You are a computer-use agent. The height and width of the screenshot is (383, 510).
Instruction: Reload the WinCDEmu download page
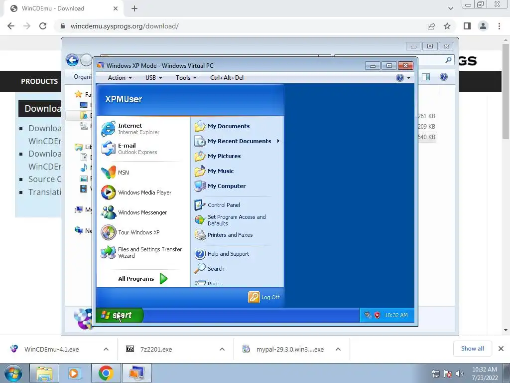point(43,26)
